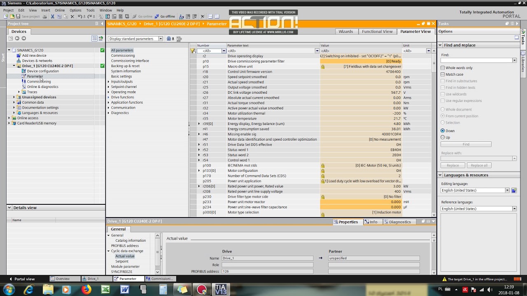Click lock icon in p15 Macro drive row
Viewport: 527px width, 296px height.
tap(323, 67)
